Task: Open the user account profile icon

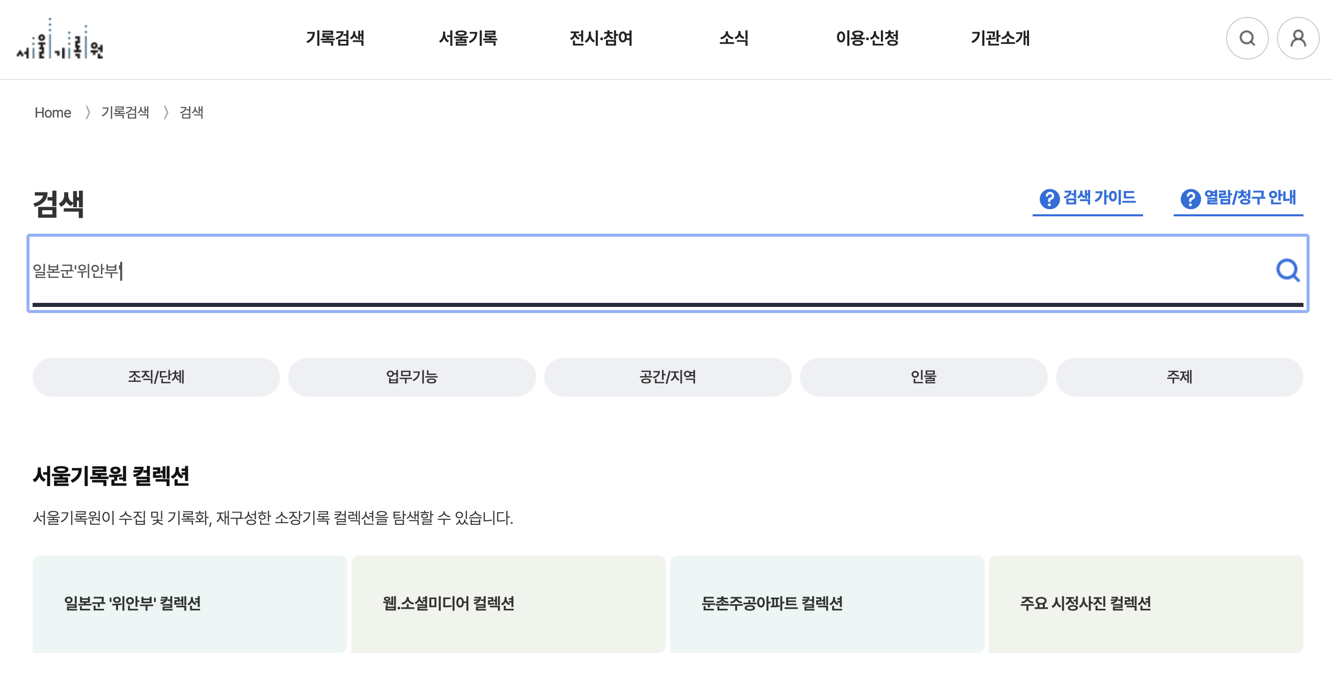Action: 1297,38
